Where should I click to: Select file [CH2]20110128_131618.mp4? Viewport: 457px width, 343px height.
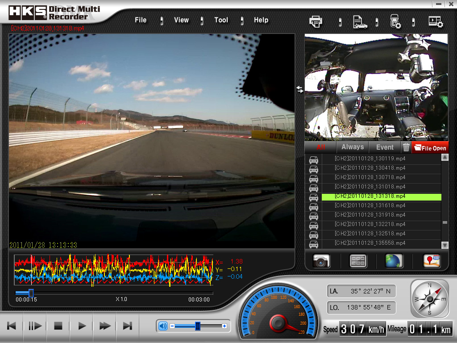pos(381,205)
